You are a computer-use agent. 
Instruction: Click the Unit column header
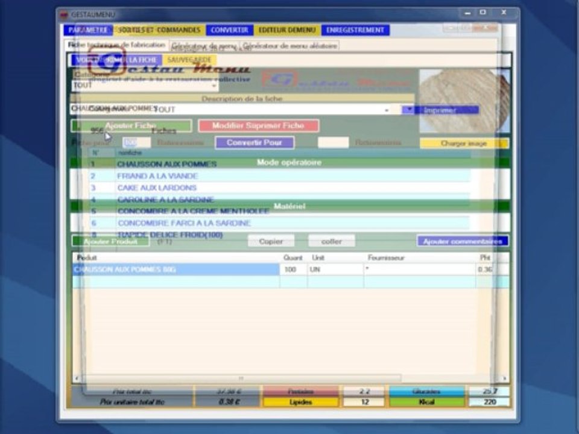(x=335, y=257)
